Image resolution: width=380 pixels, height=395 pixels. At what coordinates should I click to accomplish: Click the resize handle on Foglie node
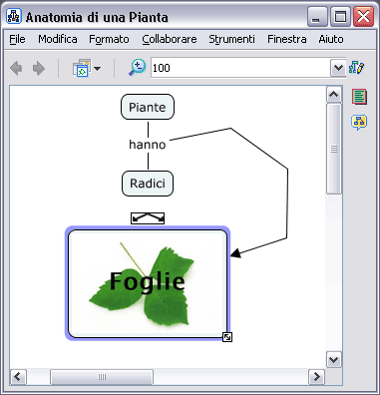pyautogui.click(x=227, y=337)
